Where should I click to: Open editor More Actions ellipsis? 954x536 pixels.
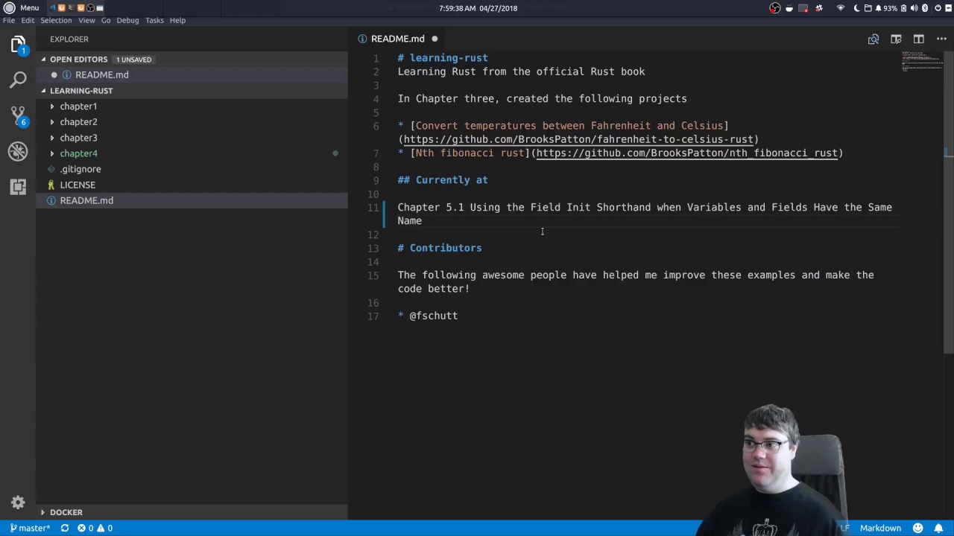pyautogui.click(x=941, y=39)
